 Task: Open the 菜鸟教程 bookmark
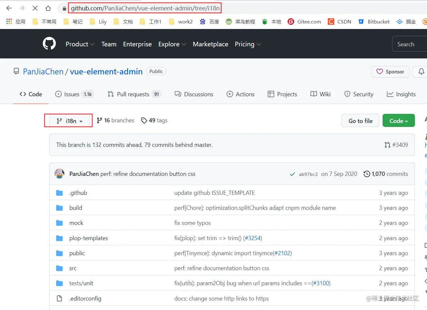[x=240, y=22]
